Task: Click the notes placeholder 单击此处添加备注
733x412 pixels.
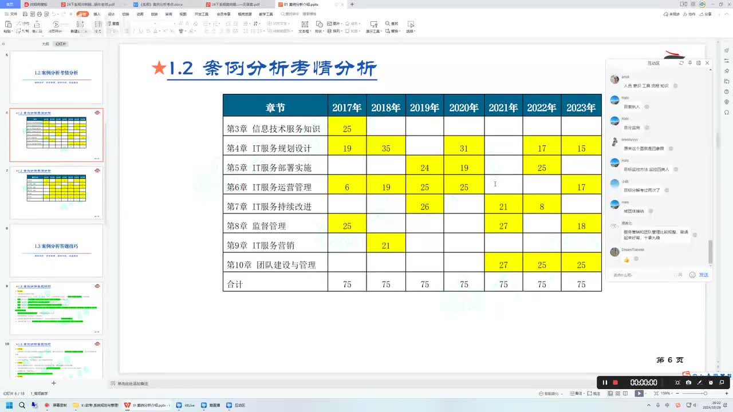Action: coord(133,383)
